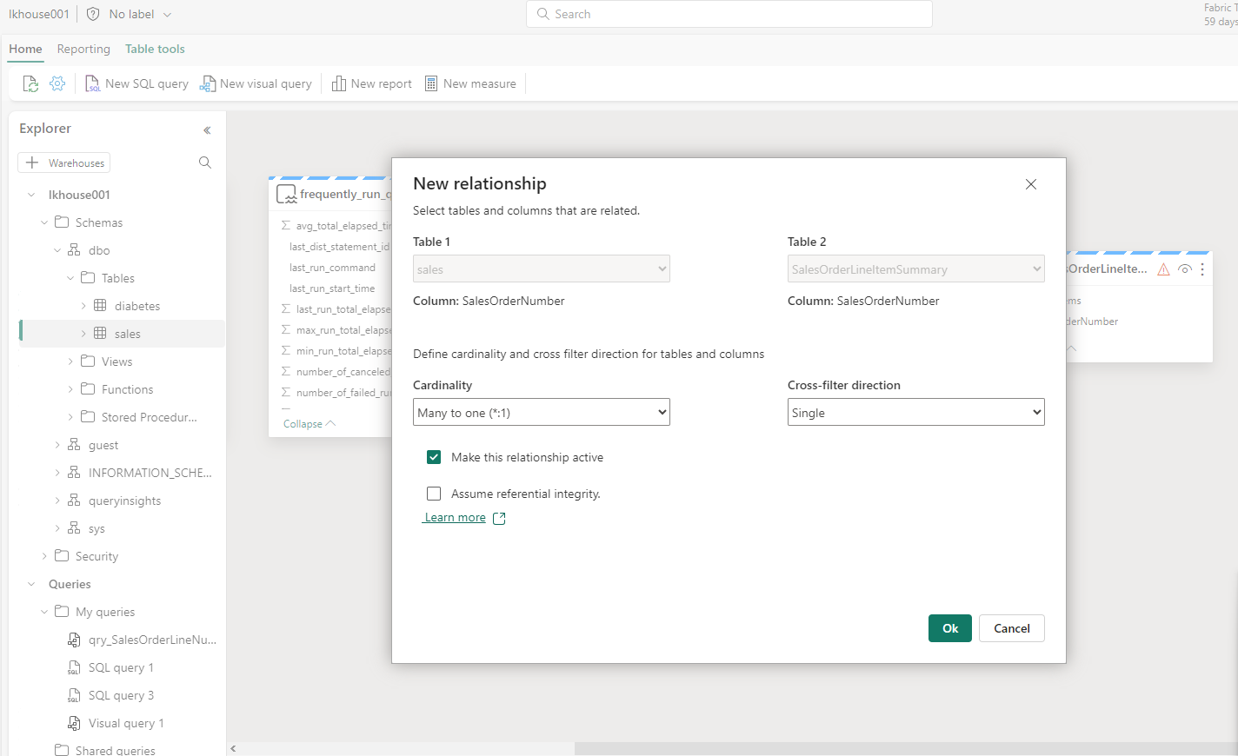
Task: Switch to the Table tools tab
Action: point(155,49)
